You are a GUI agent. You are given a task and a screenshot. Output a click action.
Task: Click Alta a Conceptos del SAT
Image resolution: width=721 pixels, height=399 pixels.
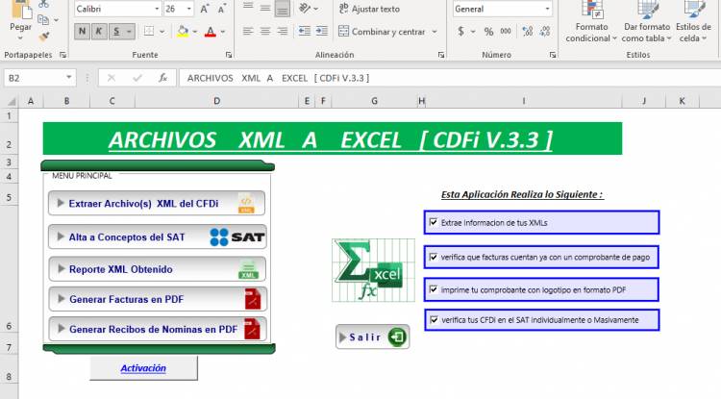point(158,237)
